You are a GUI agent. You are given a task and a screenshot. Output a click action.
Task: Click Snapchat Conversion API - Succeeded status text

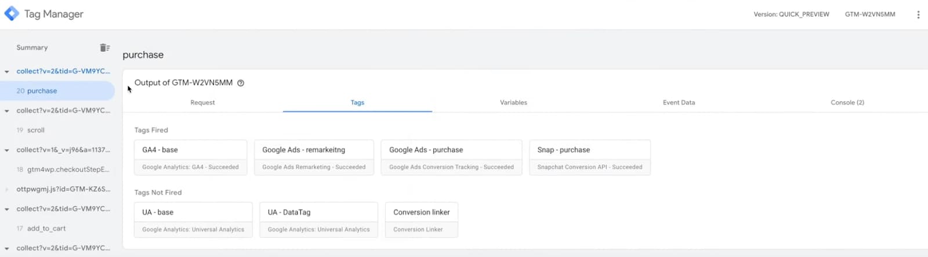tap(590, 167)
